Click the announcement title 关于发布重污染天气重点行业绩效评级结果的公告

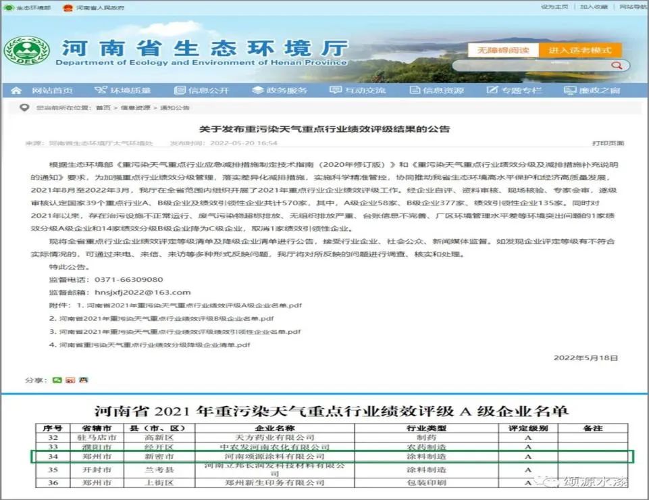click(x=324, y=129)
